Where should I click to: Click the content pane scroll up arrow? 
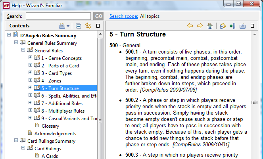click(255, 34)
